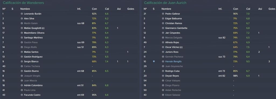Click info icon beside Leonardo Burián

(22, 14)
